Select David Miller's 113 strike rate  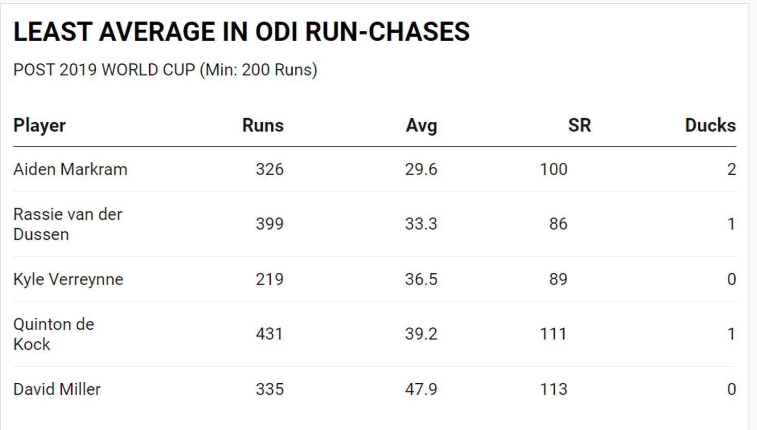click(553, 389)
